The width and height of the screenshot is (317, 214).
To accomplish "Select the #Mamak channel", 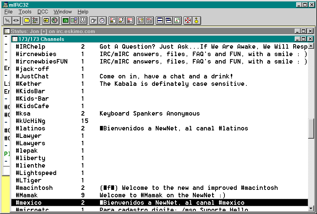I will click(x=159, y=195).
